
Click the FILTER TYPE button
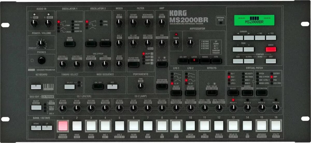133,64
